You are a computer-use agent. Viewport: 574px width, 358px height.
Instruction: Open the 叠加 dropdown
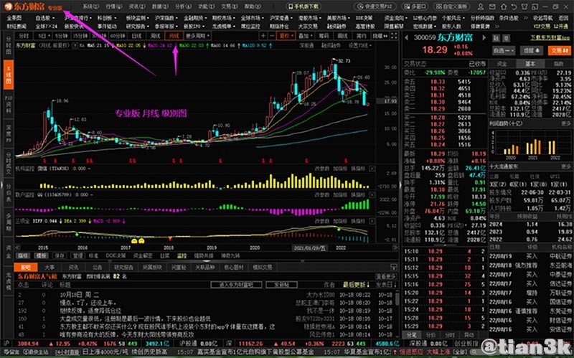(306, 36)
